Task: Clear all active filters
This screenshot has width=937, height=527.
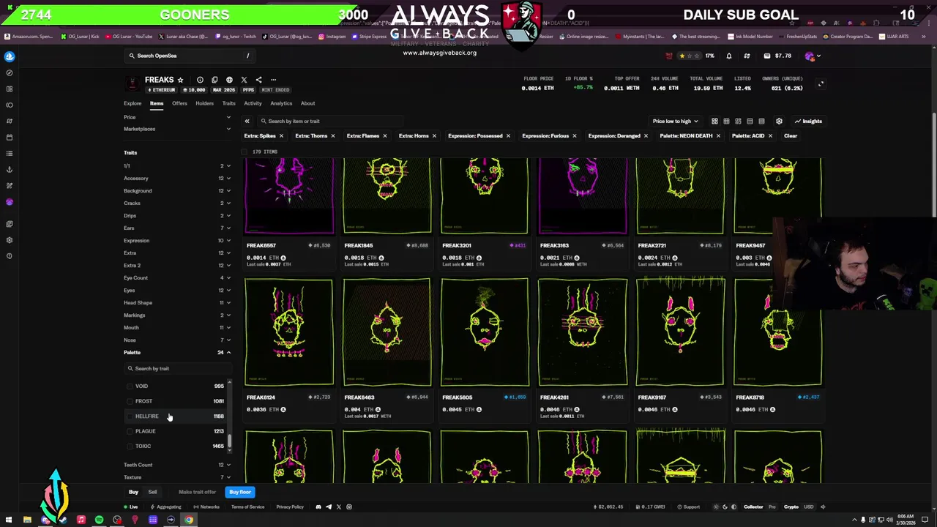Action: click(791, 135)
